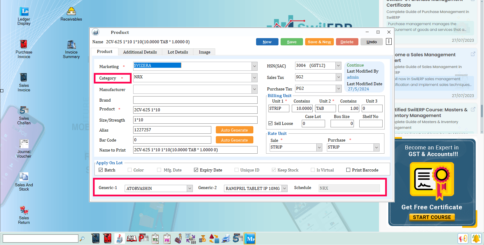This screenshot has width=484, height=245.
Task: Expand the Sale rate unit dropdown
Action: click(x=319, y=147)
